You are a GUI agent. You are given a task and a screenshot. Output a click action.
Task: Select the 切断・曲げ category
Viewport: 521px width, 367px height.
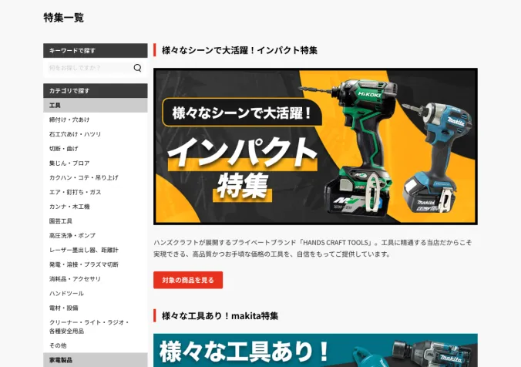coord(64,148)
